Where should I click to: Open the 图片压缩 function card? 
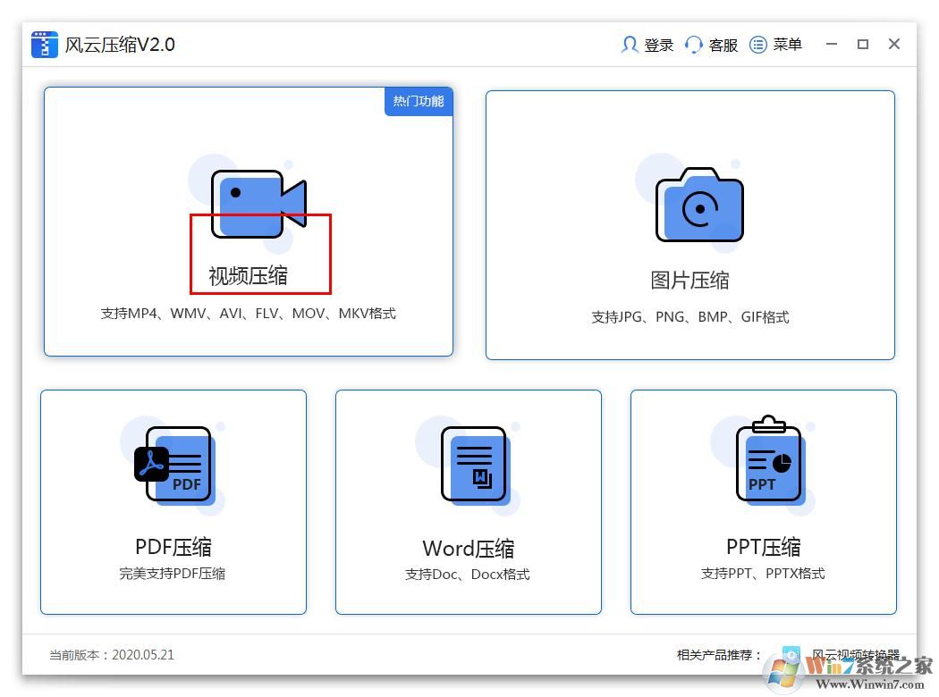pos(689,225)
